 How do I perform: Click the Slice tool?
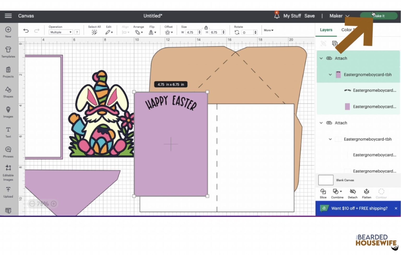(323, 193)
